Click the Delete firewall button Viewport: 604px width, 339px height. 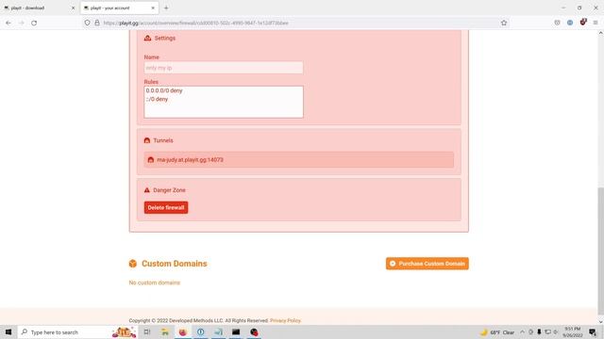166,207
